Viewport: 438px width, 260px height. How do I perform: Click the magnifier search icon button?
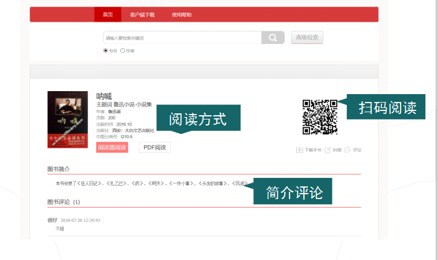pyautogui.click(x=273, y=38)
